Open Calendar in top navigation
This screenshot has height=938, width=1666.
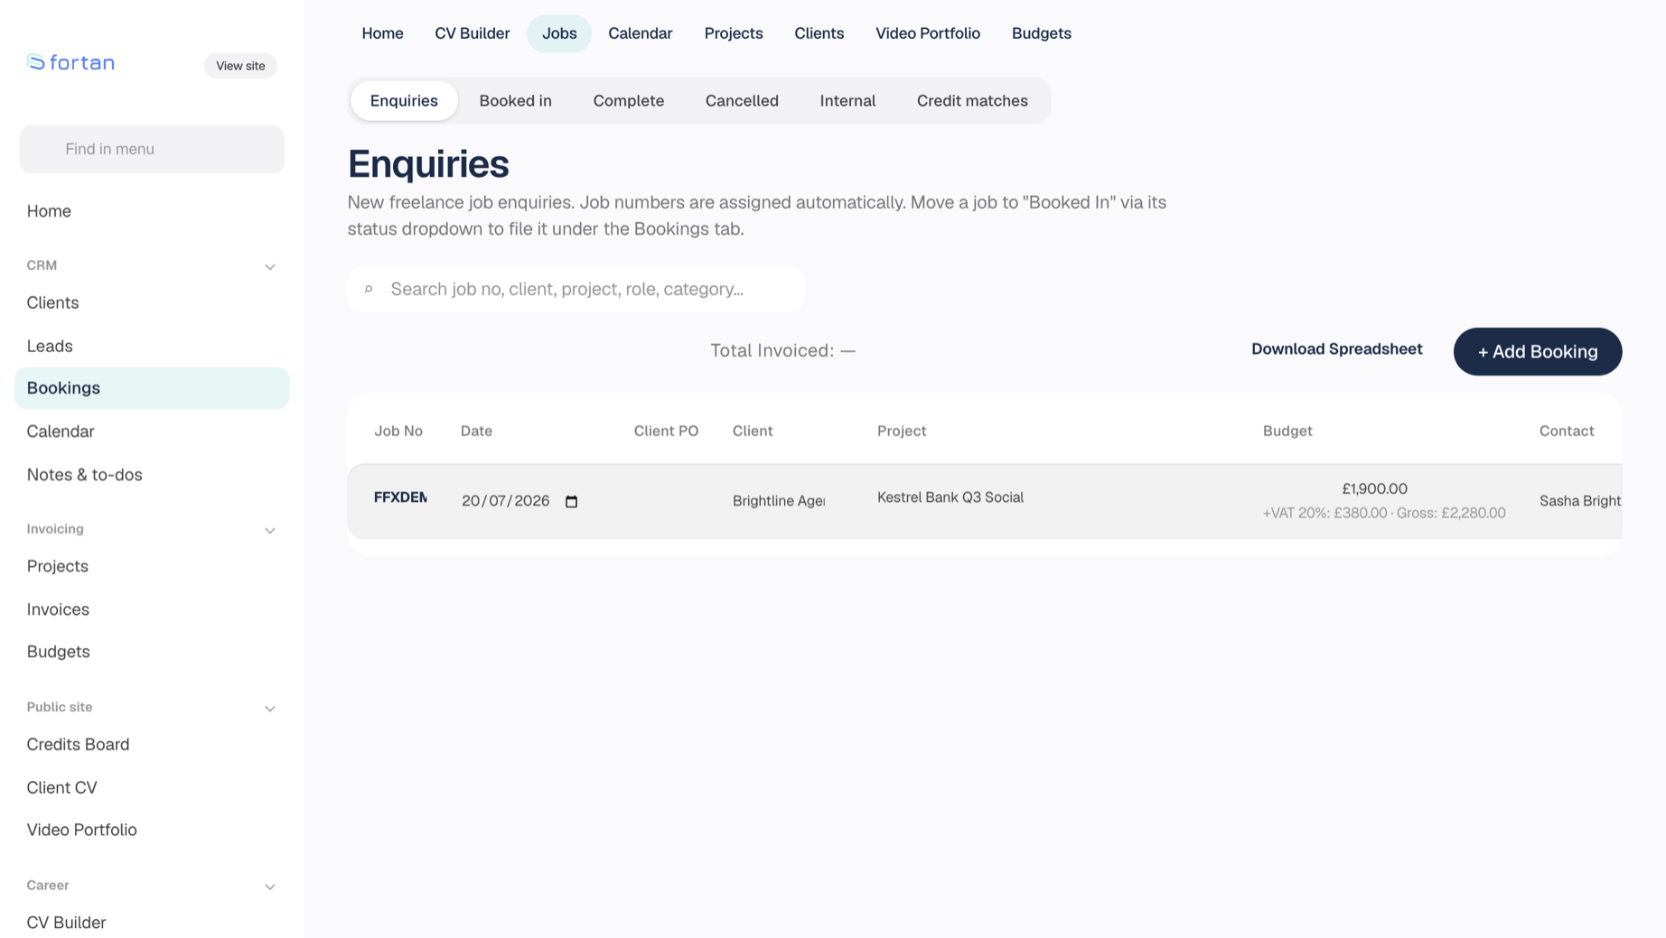click(640, 33)
